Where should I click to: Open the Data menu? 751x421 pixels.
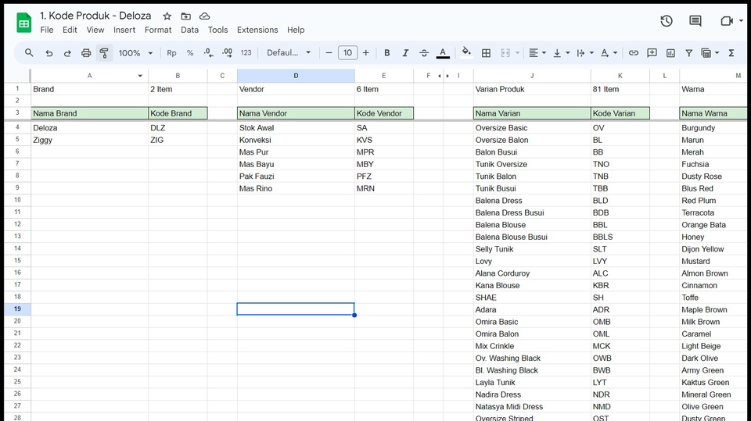tap(189, 30)
